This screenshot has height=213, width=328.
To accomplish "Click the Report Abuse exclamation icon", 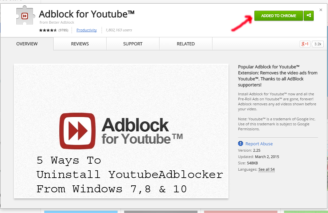I will pos(240,144).
